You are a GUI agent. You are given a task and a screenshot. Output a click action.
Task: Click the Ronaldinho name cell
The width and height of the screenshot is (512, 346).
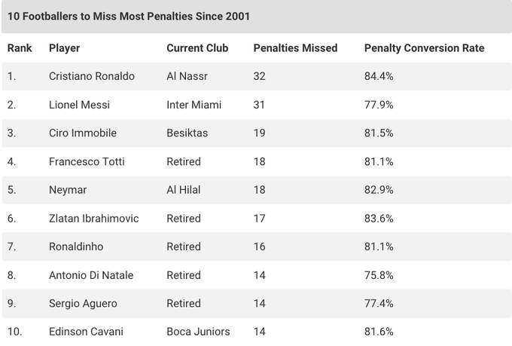(x=76, y=246)
